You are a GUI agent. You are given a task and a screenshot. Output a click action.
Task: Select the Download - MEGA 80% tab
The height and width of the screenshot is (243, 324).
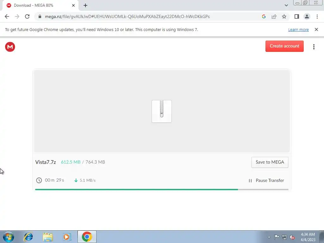[x=40, y=6]
